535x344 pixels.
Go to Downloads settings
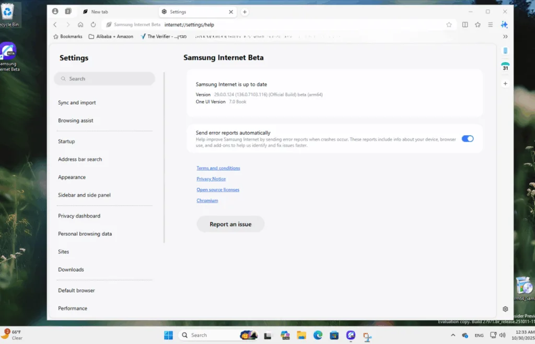click(71, 269)
